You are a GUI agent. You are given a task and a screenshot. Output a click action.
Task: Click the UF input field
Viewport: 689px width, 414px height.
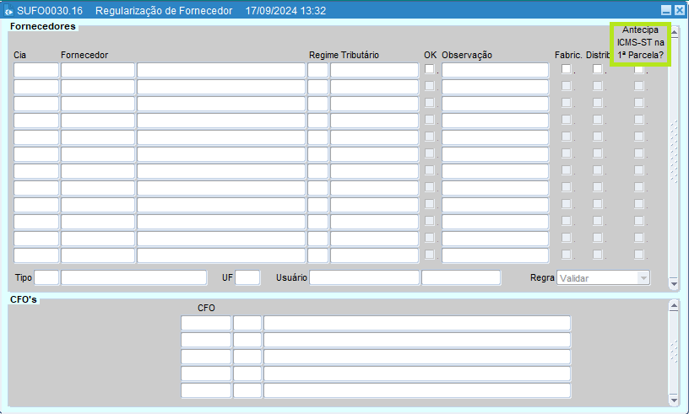(247, 277)
